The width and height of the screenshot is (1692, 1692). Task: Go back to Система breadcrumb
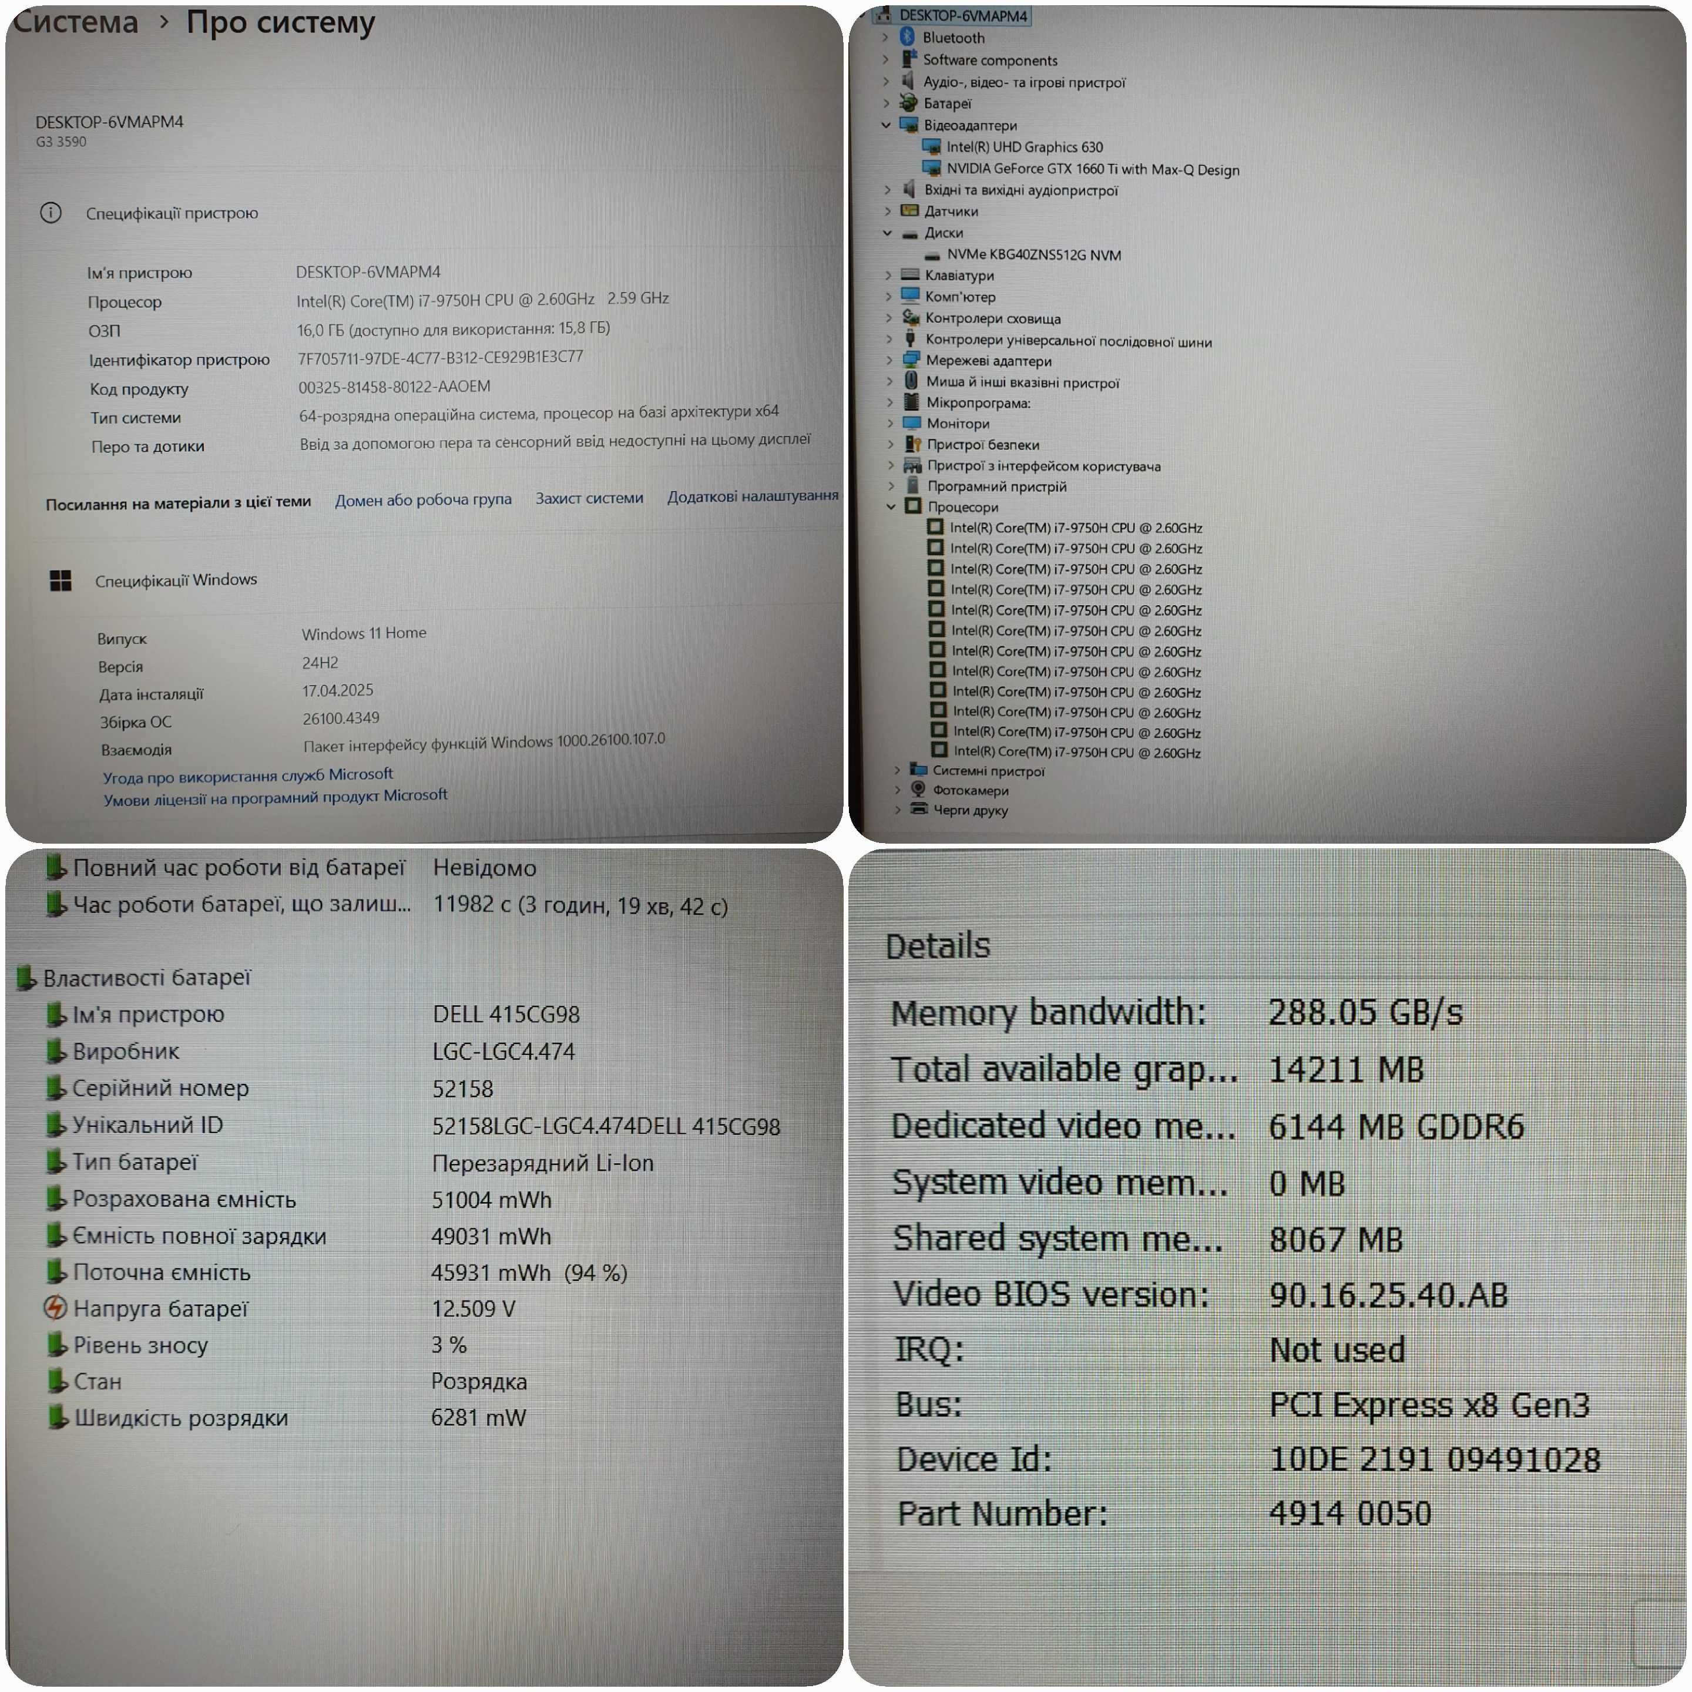click(x=75, y=22)
